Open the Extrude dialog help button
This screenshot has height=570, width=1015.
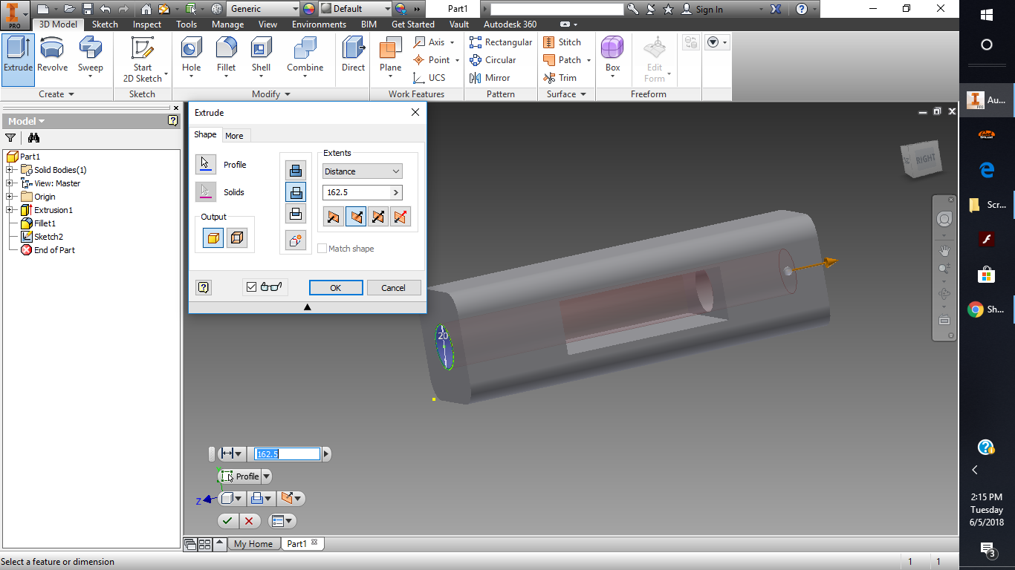click(x=204, y=287)
